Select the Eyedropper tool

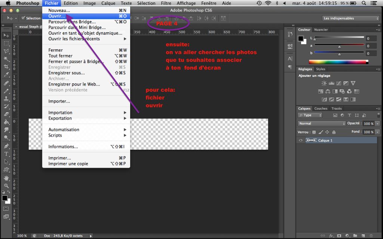tap(6, 75)
